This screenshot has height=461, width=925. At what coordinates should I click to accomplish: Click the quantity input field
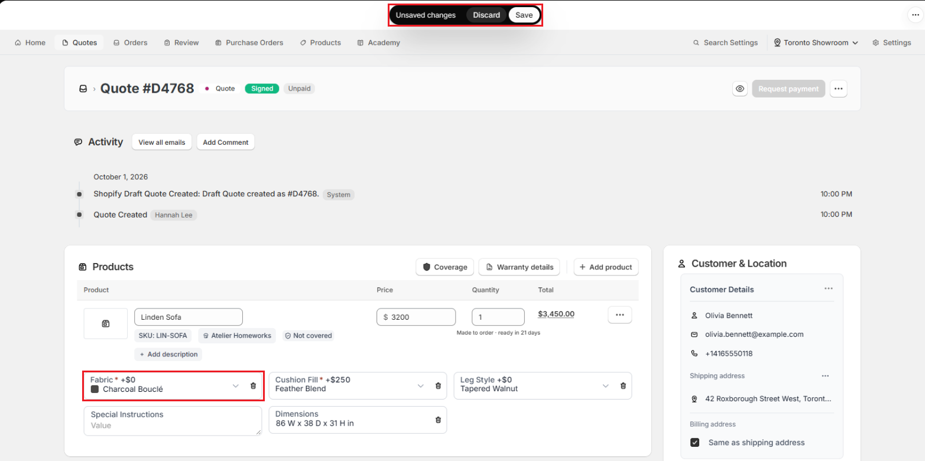pos(498,317)
